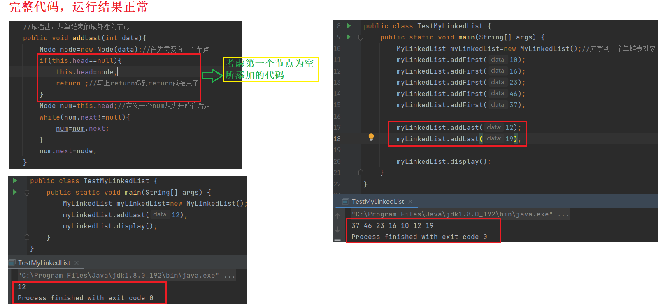Click the 'public void addLast(int data){' line
The height and width of the screenshot is (306, 663).
tap(85, 38)
